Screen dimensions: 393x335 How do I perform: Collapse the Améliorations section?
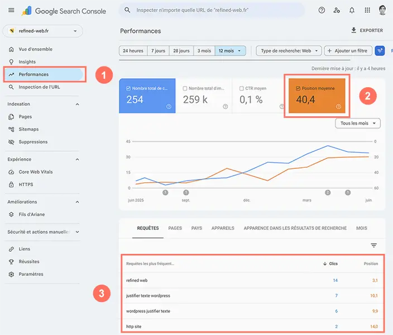[78, 202]
